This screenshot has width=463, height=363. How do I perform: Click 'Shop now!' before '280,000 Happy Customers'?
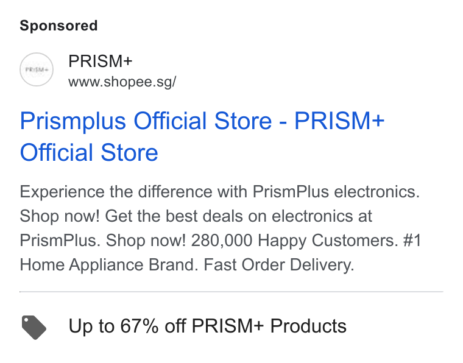[x=146, y=241]
